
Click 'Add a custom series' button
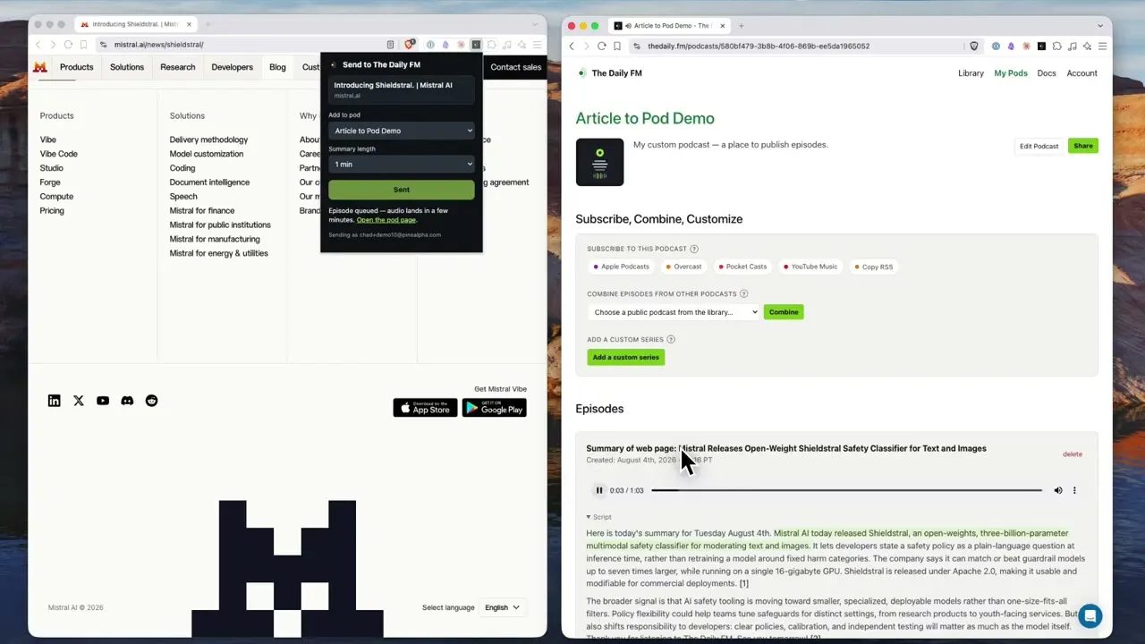[x=626, y=358]
